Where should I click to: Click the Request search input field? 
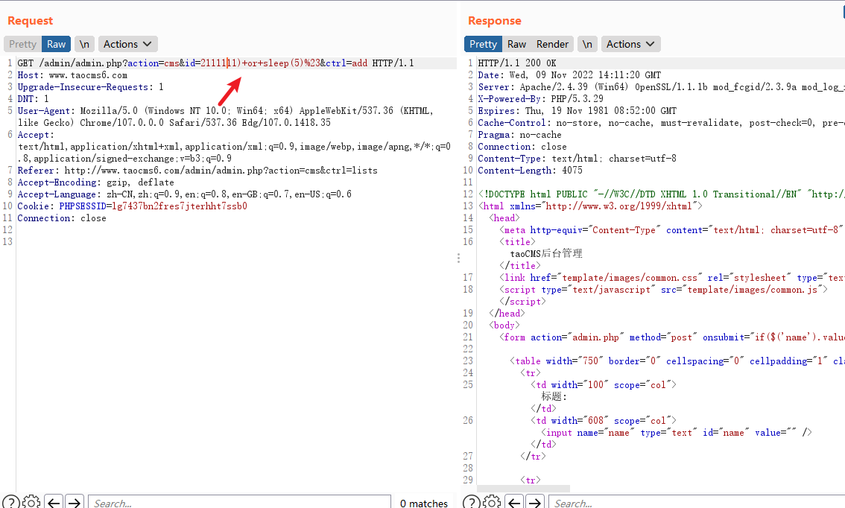pos(239,502)
